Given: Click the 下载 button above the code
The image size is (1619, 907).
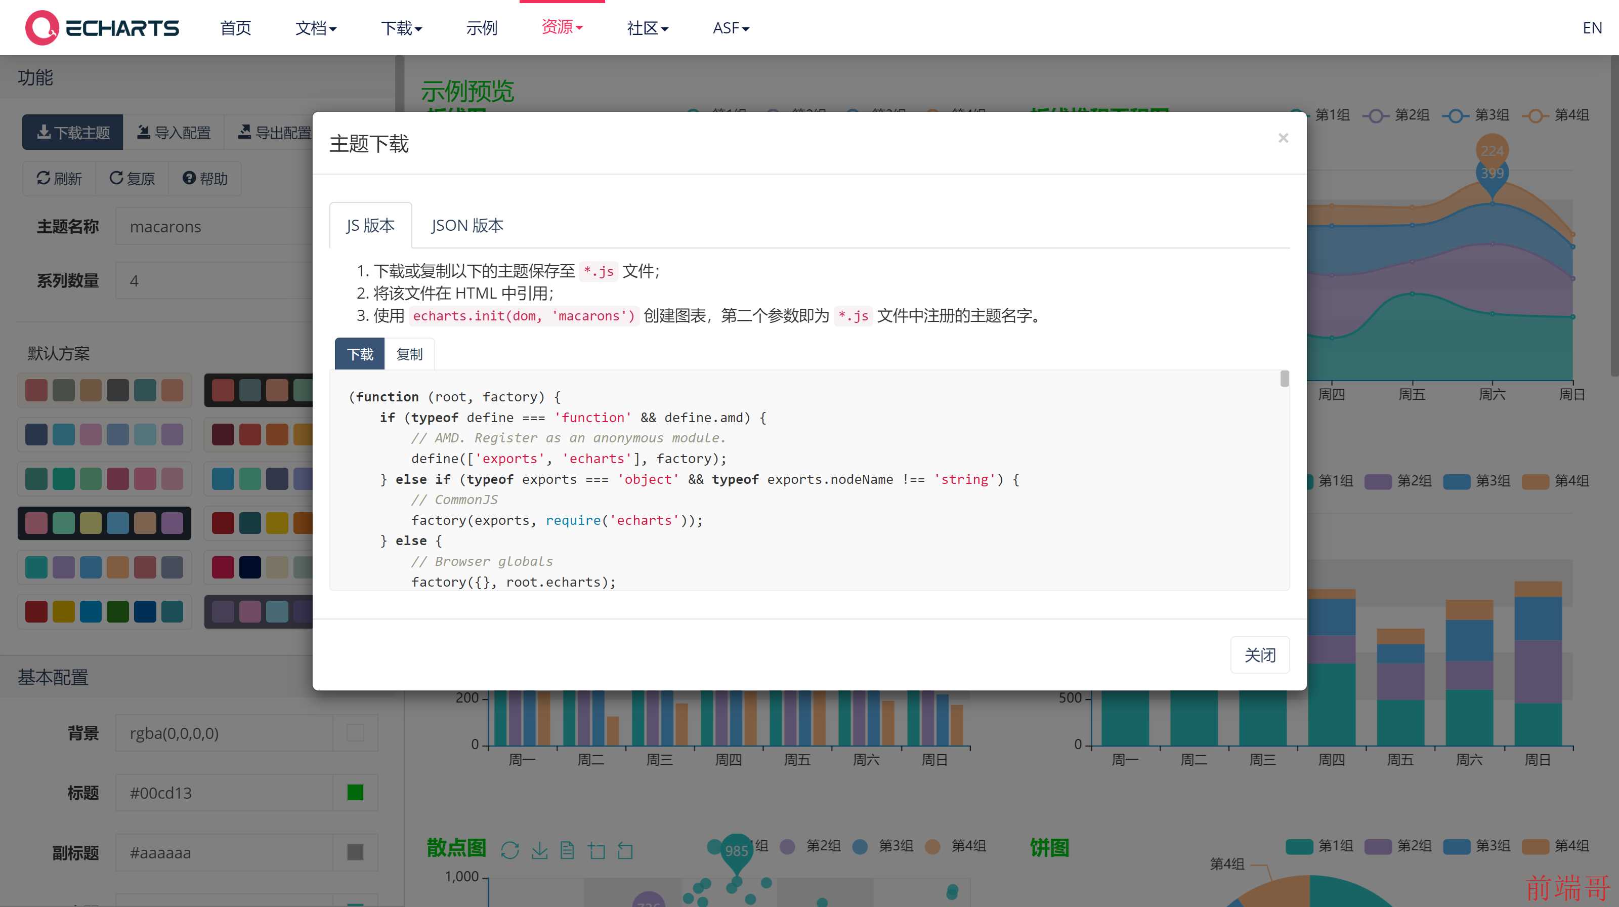Looking at the screenshot, I should tap(360, 354).
